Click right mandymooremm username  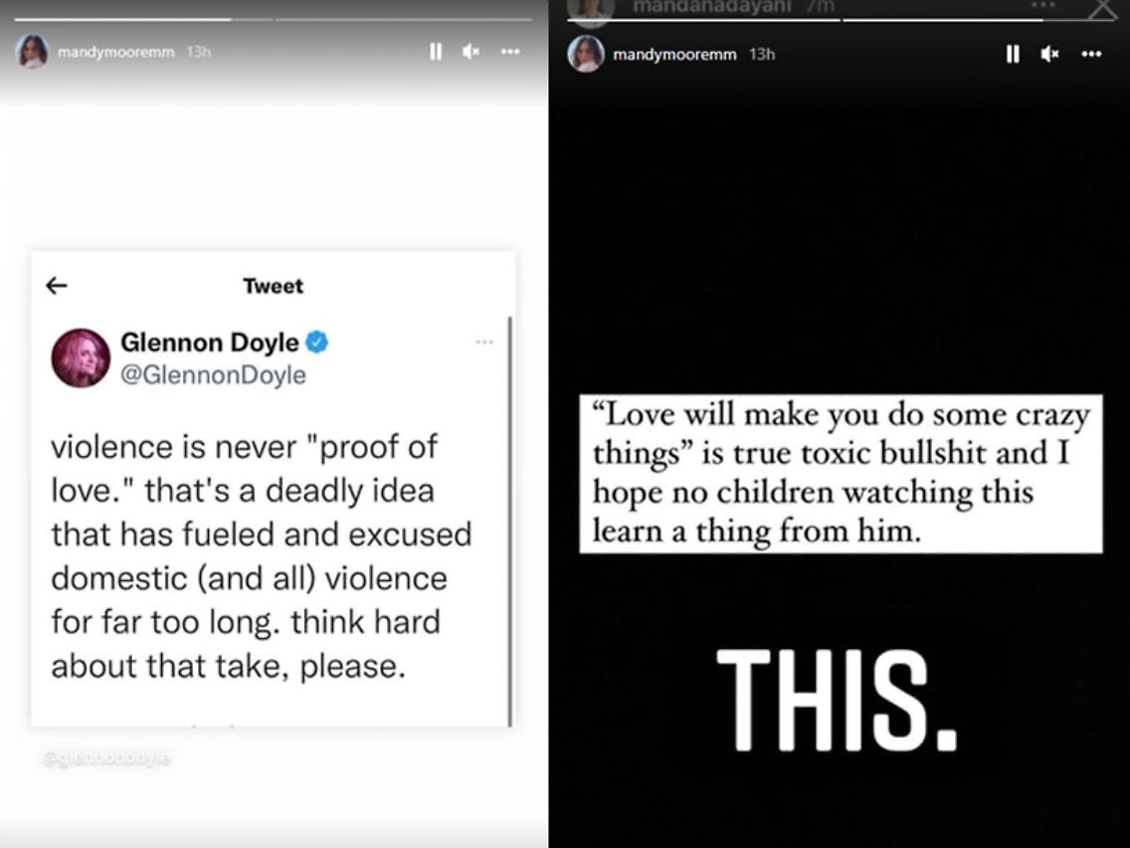point(674,54)
